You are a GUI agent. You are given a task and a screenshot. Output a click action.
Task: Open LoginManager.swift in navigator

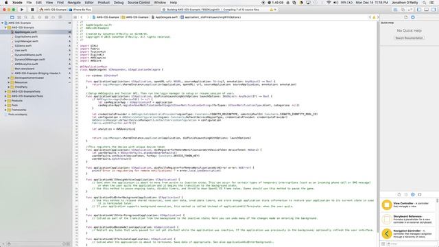tap(27, 41)
